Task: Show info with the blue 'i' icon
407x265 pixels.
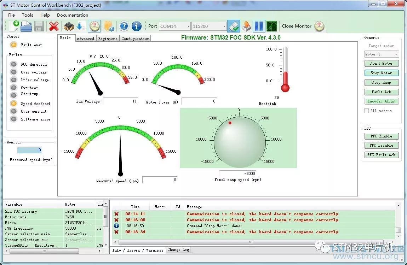Action: click(137, 26)
